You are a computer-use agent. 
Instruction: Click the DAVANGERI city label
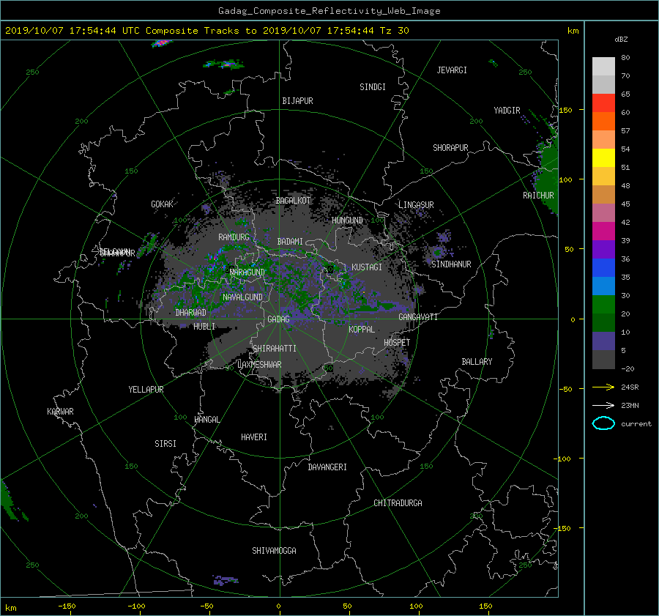point(327,467)
